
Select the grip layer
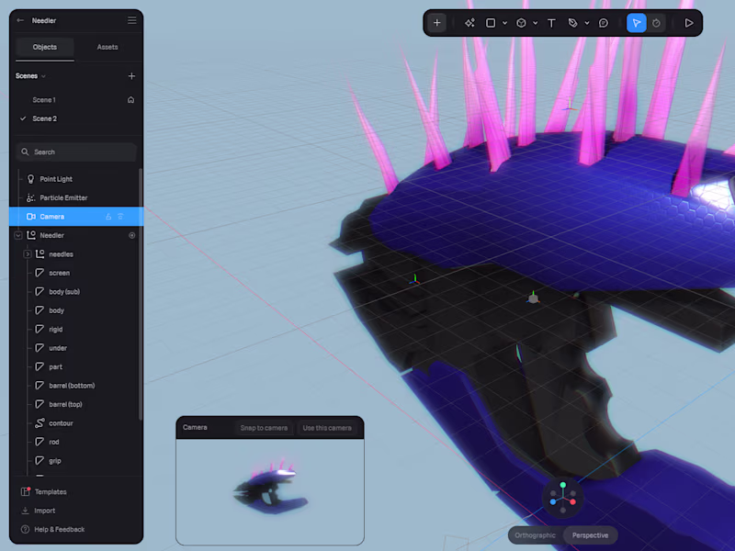click(x=55, y=461)
